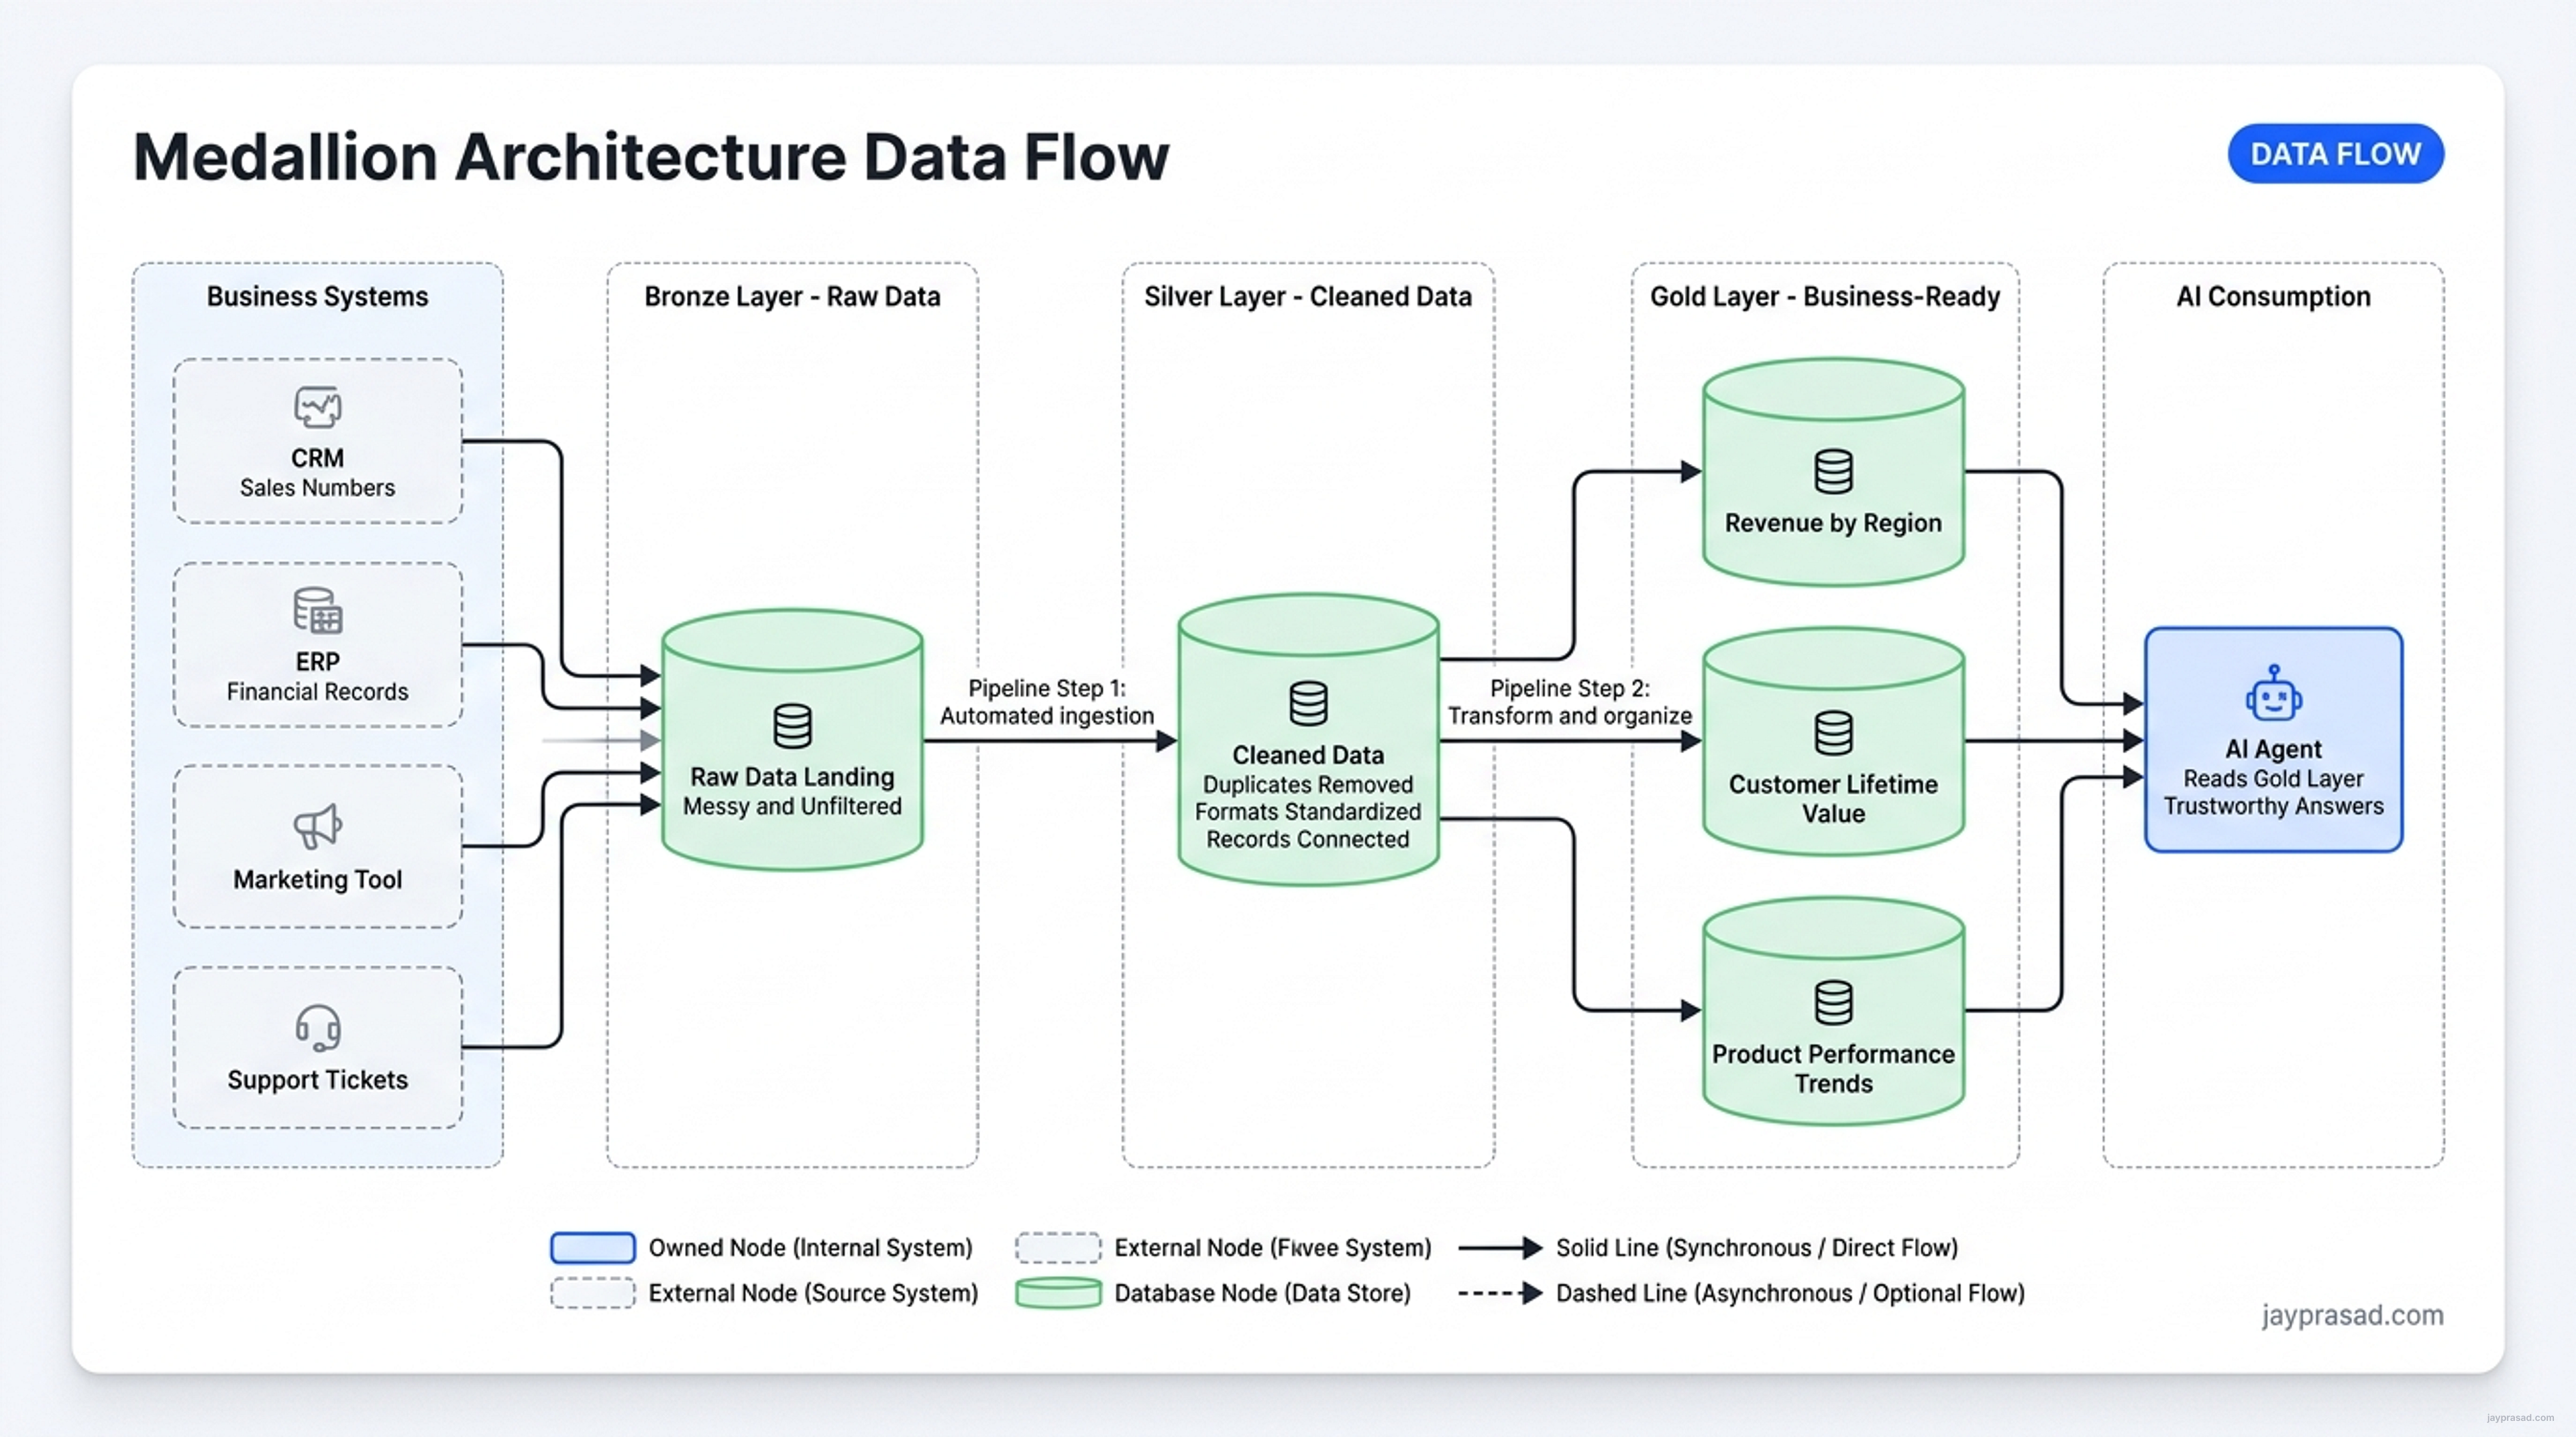Click the Revenue by Region label
The width and height of the screenshot is (2576, 1437).
coord(1833,522)
